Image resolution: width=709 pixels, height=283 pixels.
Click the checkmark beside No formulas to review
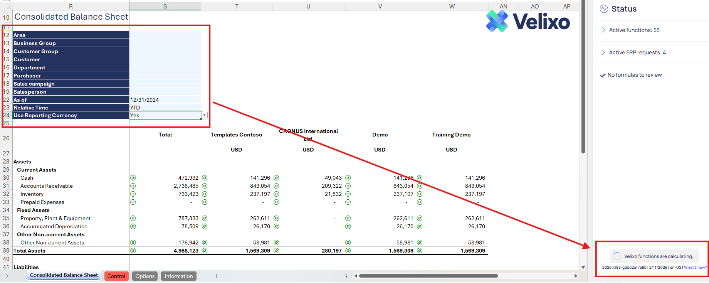(603, 75)
